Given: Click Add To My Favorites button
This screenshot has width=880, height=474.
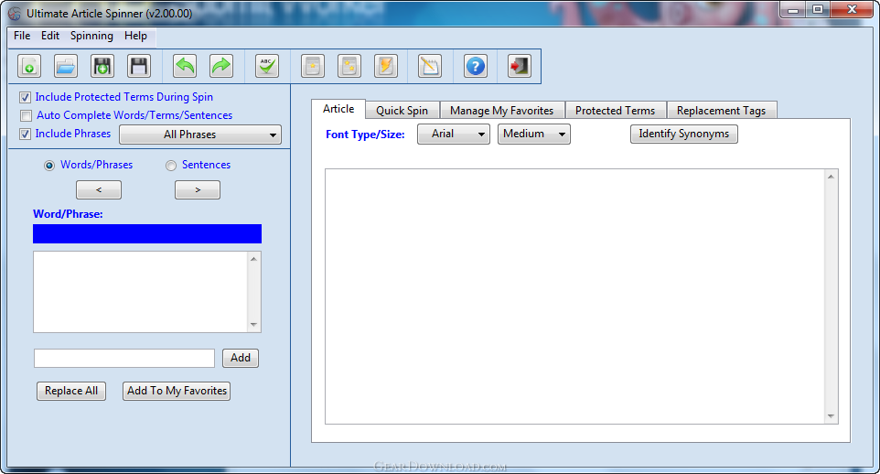Looking at the screenshot, I should (x=177, y=391).
